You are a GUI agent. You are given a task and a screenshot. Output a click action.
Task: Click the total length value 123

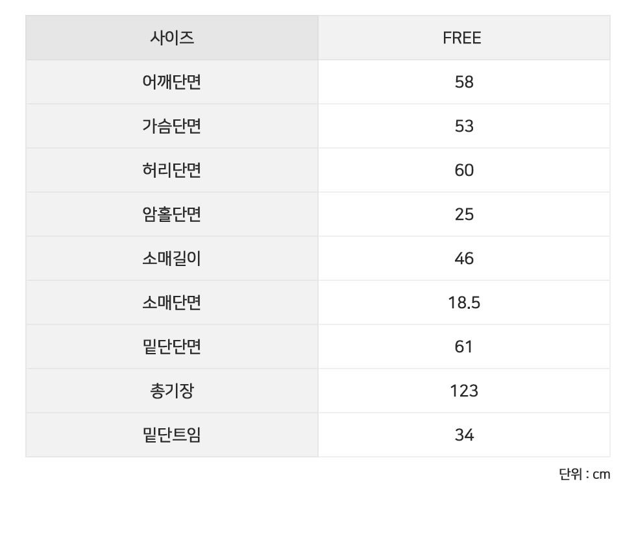464,391
